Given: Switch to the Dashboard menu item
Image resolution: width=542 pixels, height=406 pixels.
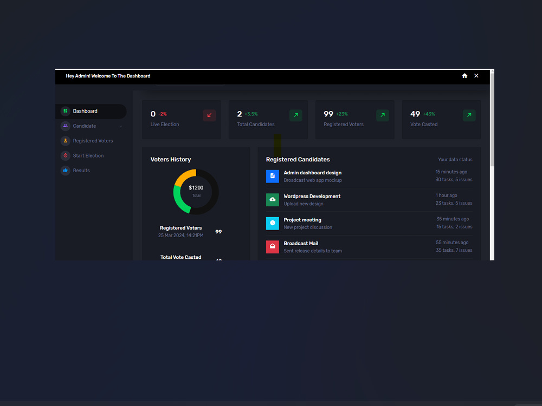Looking at the screenshot, I should point(85,111).
